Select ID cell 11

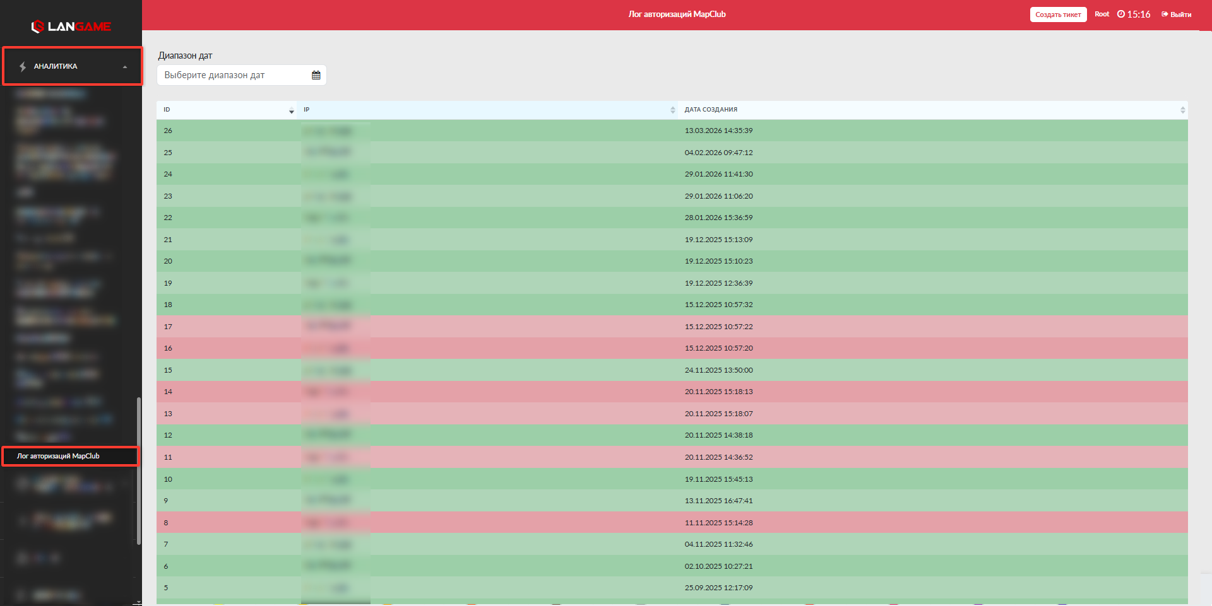(168, 457)
